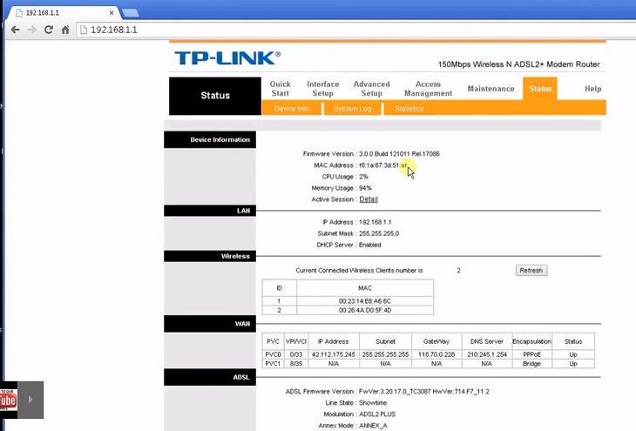Screen dimensions: 636x431
Task: Switch to Device Info sub-tab
Action: point(291,109)
